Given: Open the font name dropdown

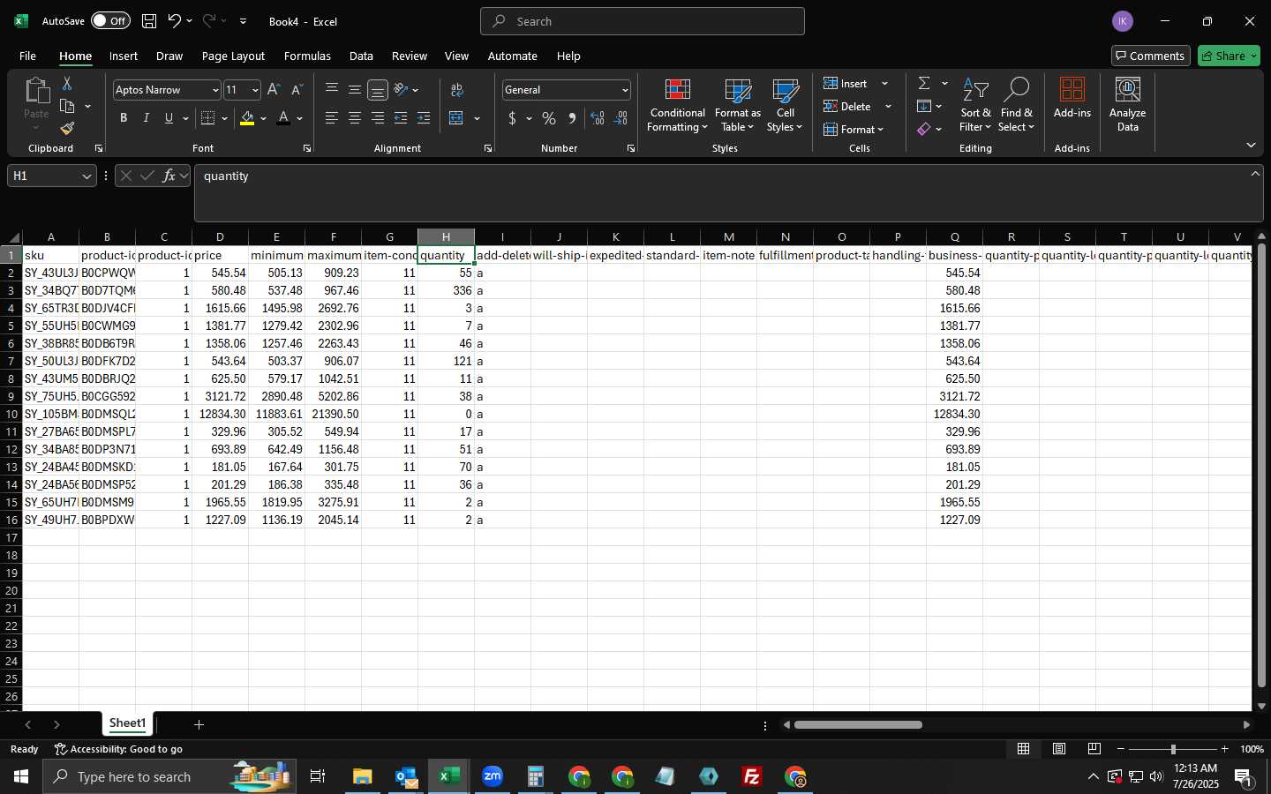Looking at the screenshot, I should (x=214, y=90).
